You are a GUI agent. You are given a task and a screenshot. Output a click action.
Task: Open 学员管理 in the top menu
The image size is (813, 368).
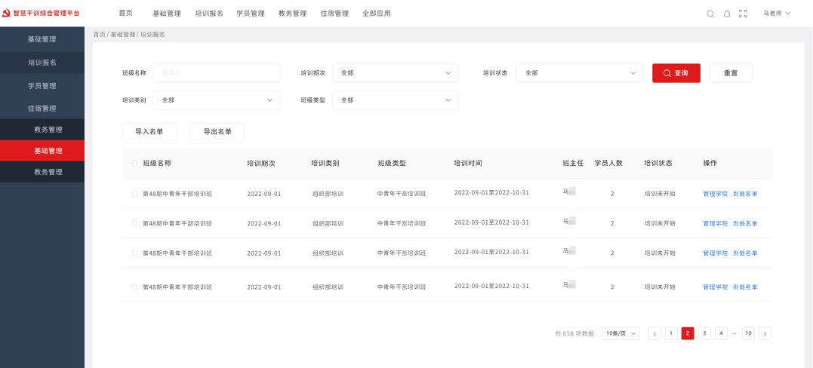tap(251, 14)
